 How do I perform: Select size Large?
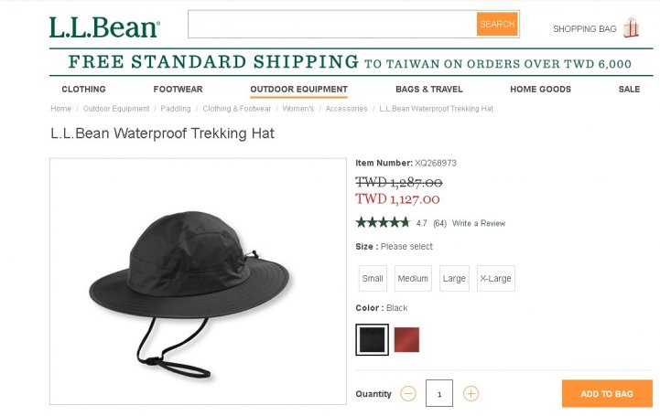(454, 278)
